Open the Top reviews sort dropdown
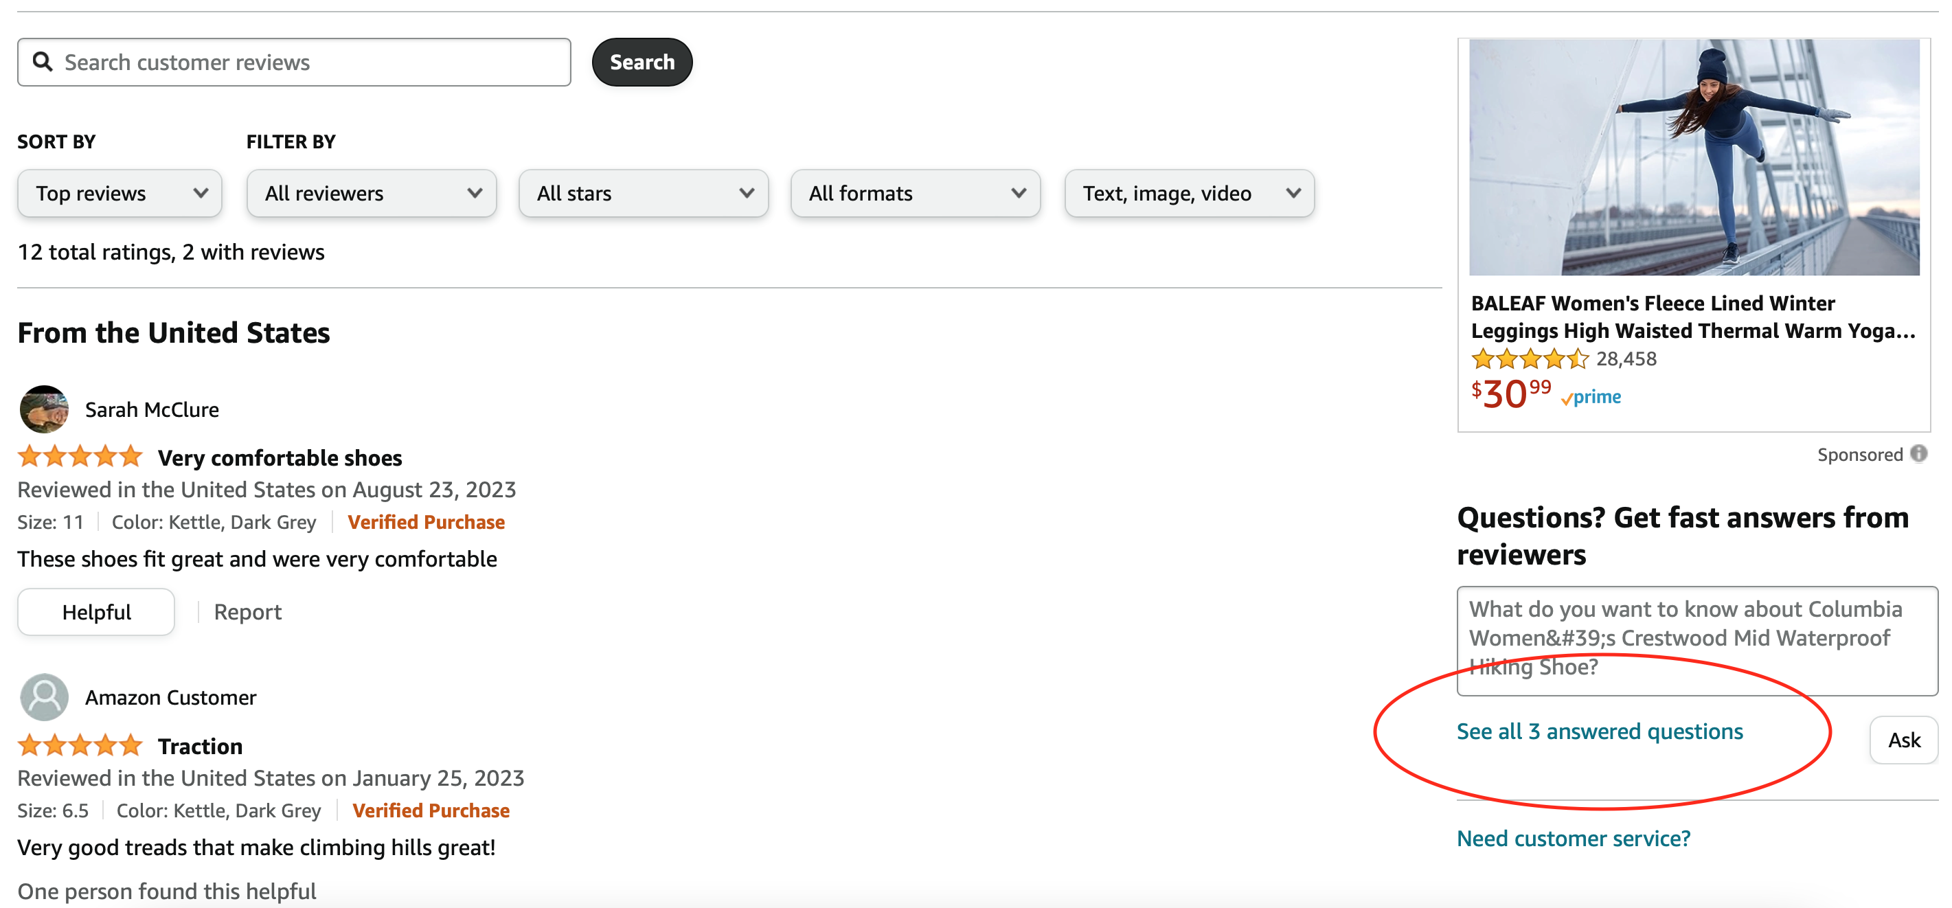1952x908 pixels. pos(119,193)
